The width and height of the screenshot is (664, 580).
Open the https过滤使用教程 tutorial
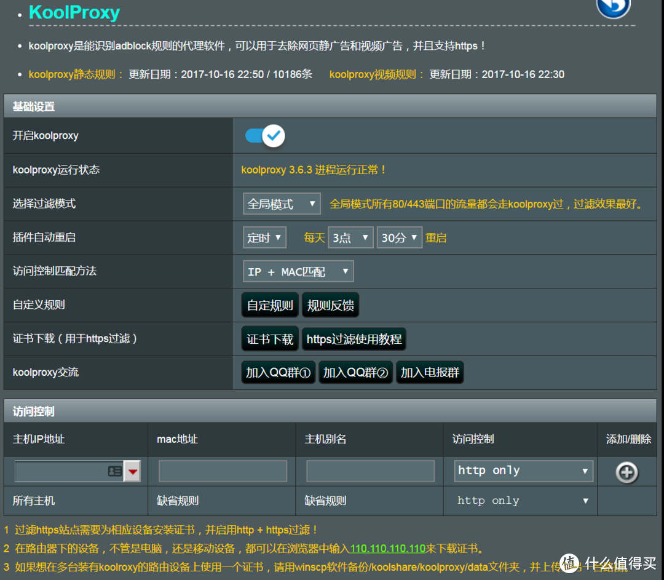coord(354,338)
